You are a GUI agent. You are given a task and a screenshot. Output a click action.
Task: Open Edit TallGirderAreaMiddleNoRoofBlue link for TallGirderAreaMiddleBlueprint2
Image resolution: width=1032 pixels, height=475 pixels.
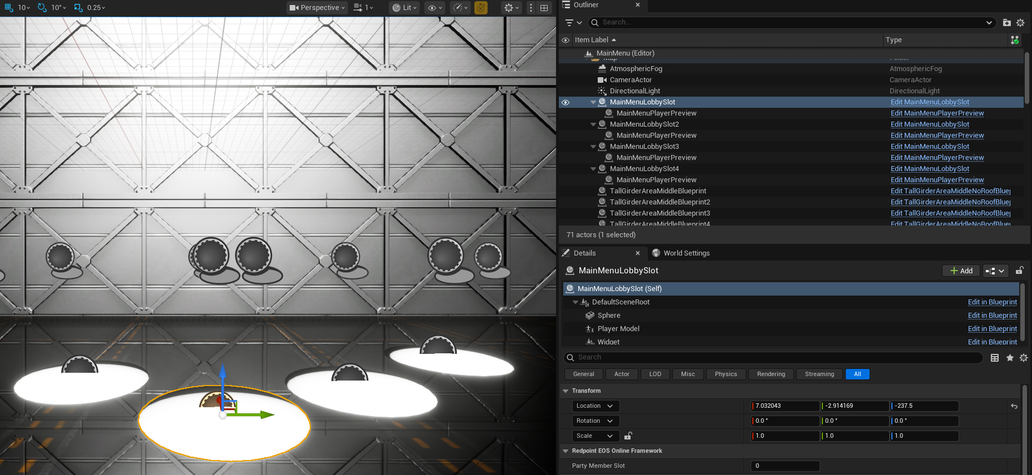pyautogui.click(x=950, y=202)
